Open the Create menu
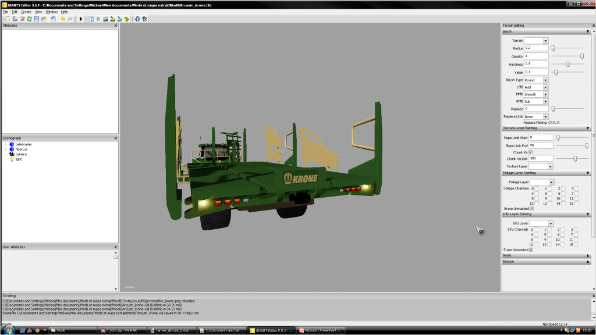Viewport: 596px width, 335px height. point(26,12)
